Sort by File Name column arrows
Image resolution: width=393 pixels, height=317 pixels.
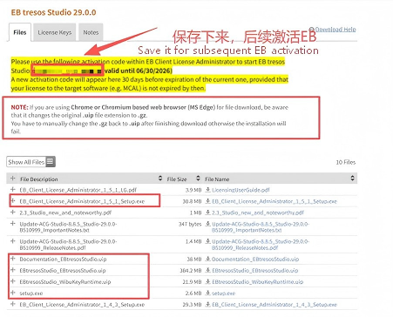(x=352, y=179)
